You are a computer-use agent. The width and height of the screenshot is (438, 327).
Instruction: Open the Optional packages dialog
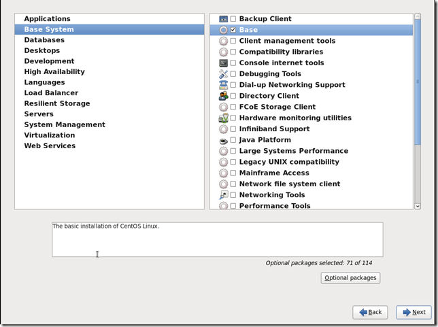(x=350, y=278)
